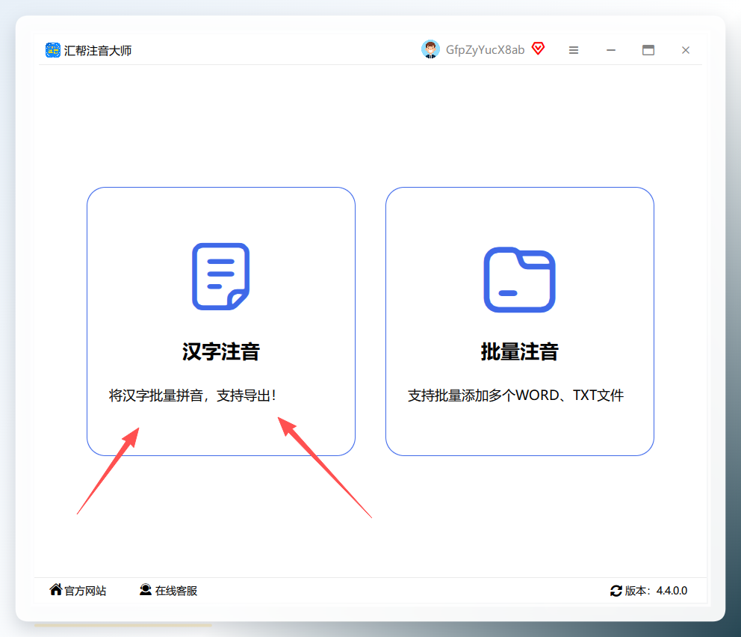Click username GfpZyYucX8ab
Image resolution: width=741 pixels, height=637 pixels.
485,50
